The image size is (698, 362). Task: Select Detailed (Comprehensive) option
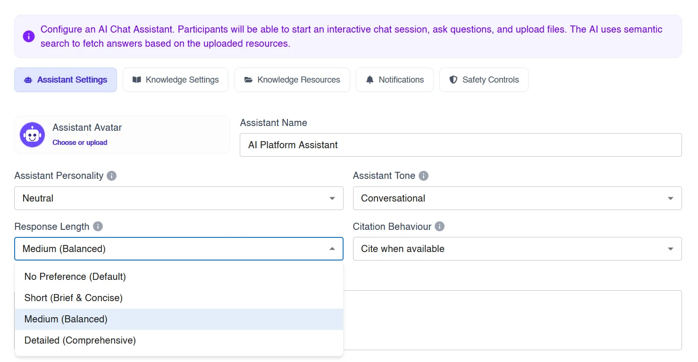point(179,340)
